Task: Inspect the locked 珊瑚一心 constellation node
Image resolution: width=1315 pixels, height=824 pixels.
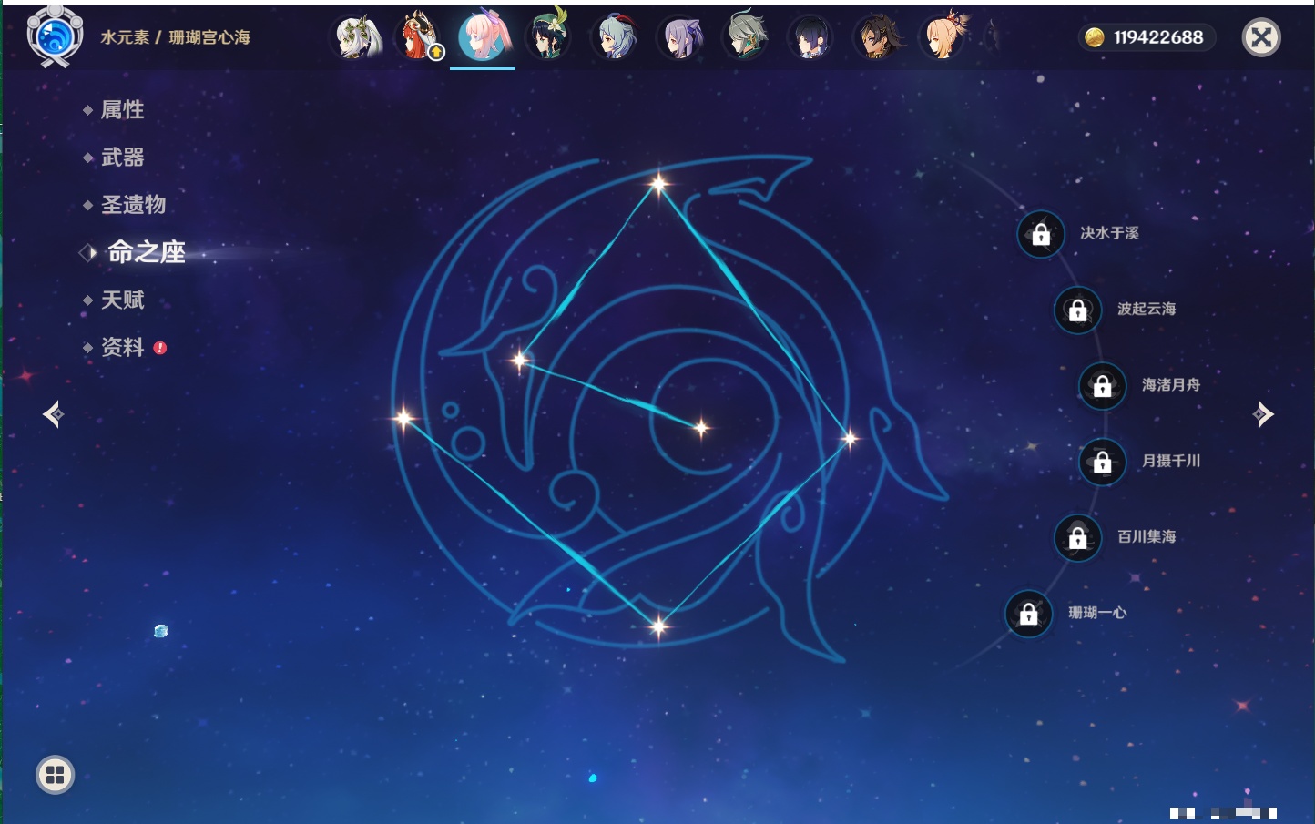Action: 1029,614
